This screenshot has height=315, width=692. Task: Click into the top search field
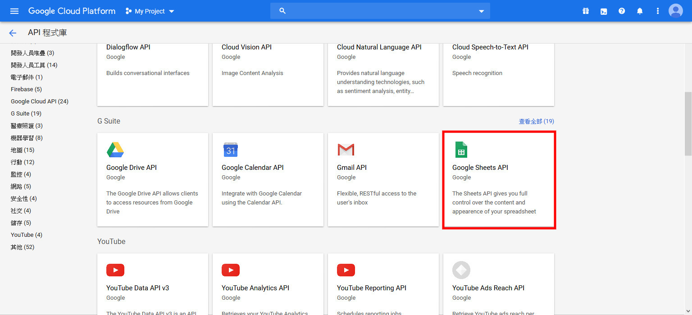[380, 11]
